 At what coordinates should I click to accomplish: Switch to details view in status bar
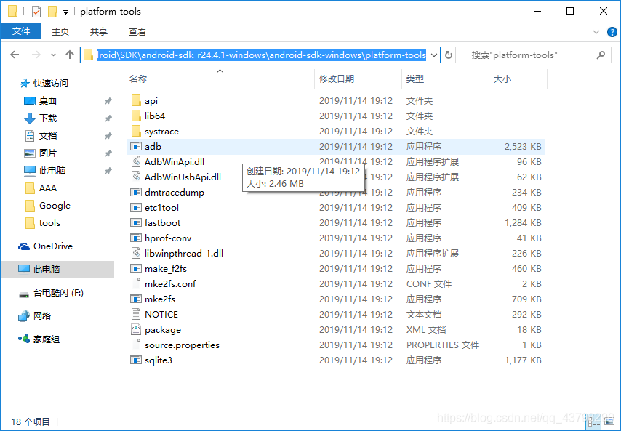[x=593, y=422]
